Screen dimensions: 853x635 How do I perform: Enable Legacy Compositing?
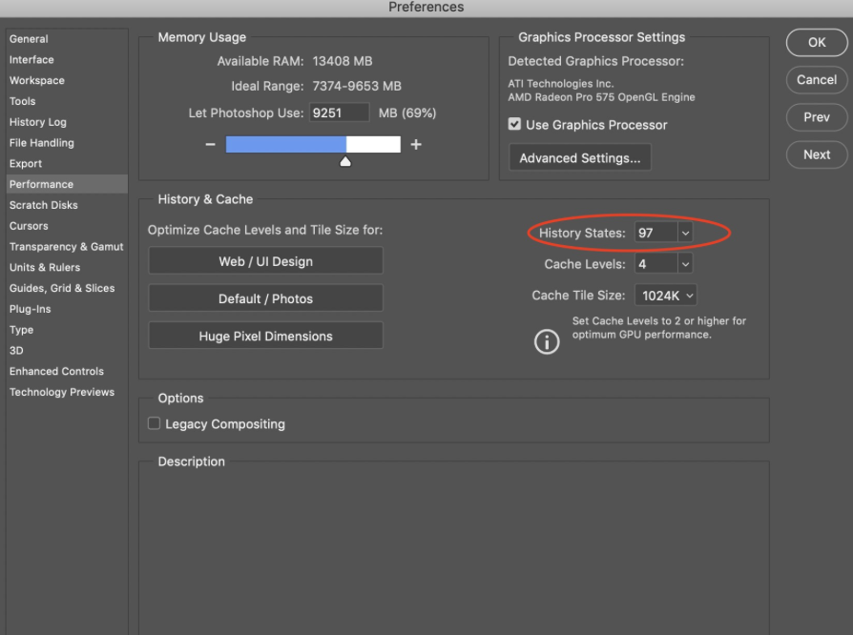point(154,423)
